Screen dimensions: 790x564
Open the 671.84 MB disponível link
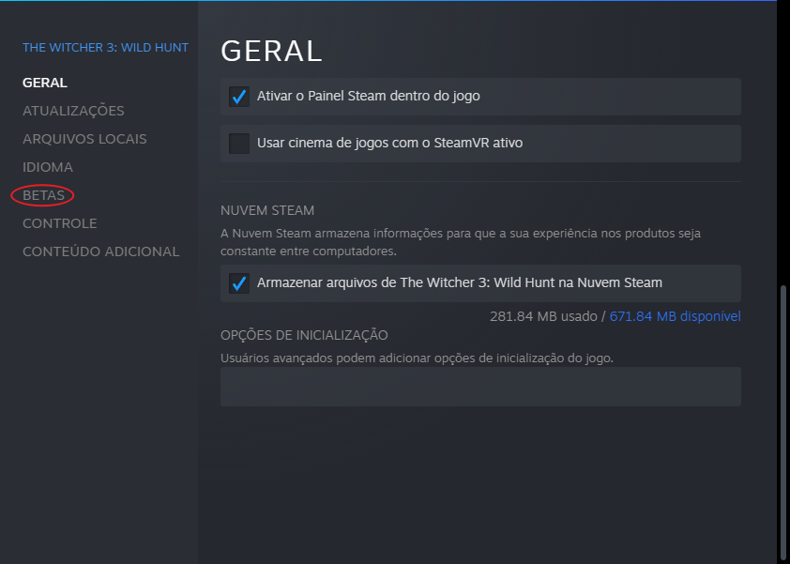pos(675,316)
